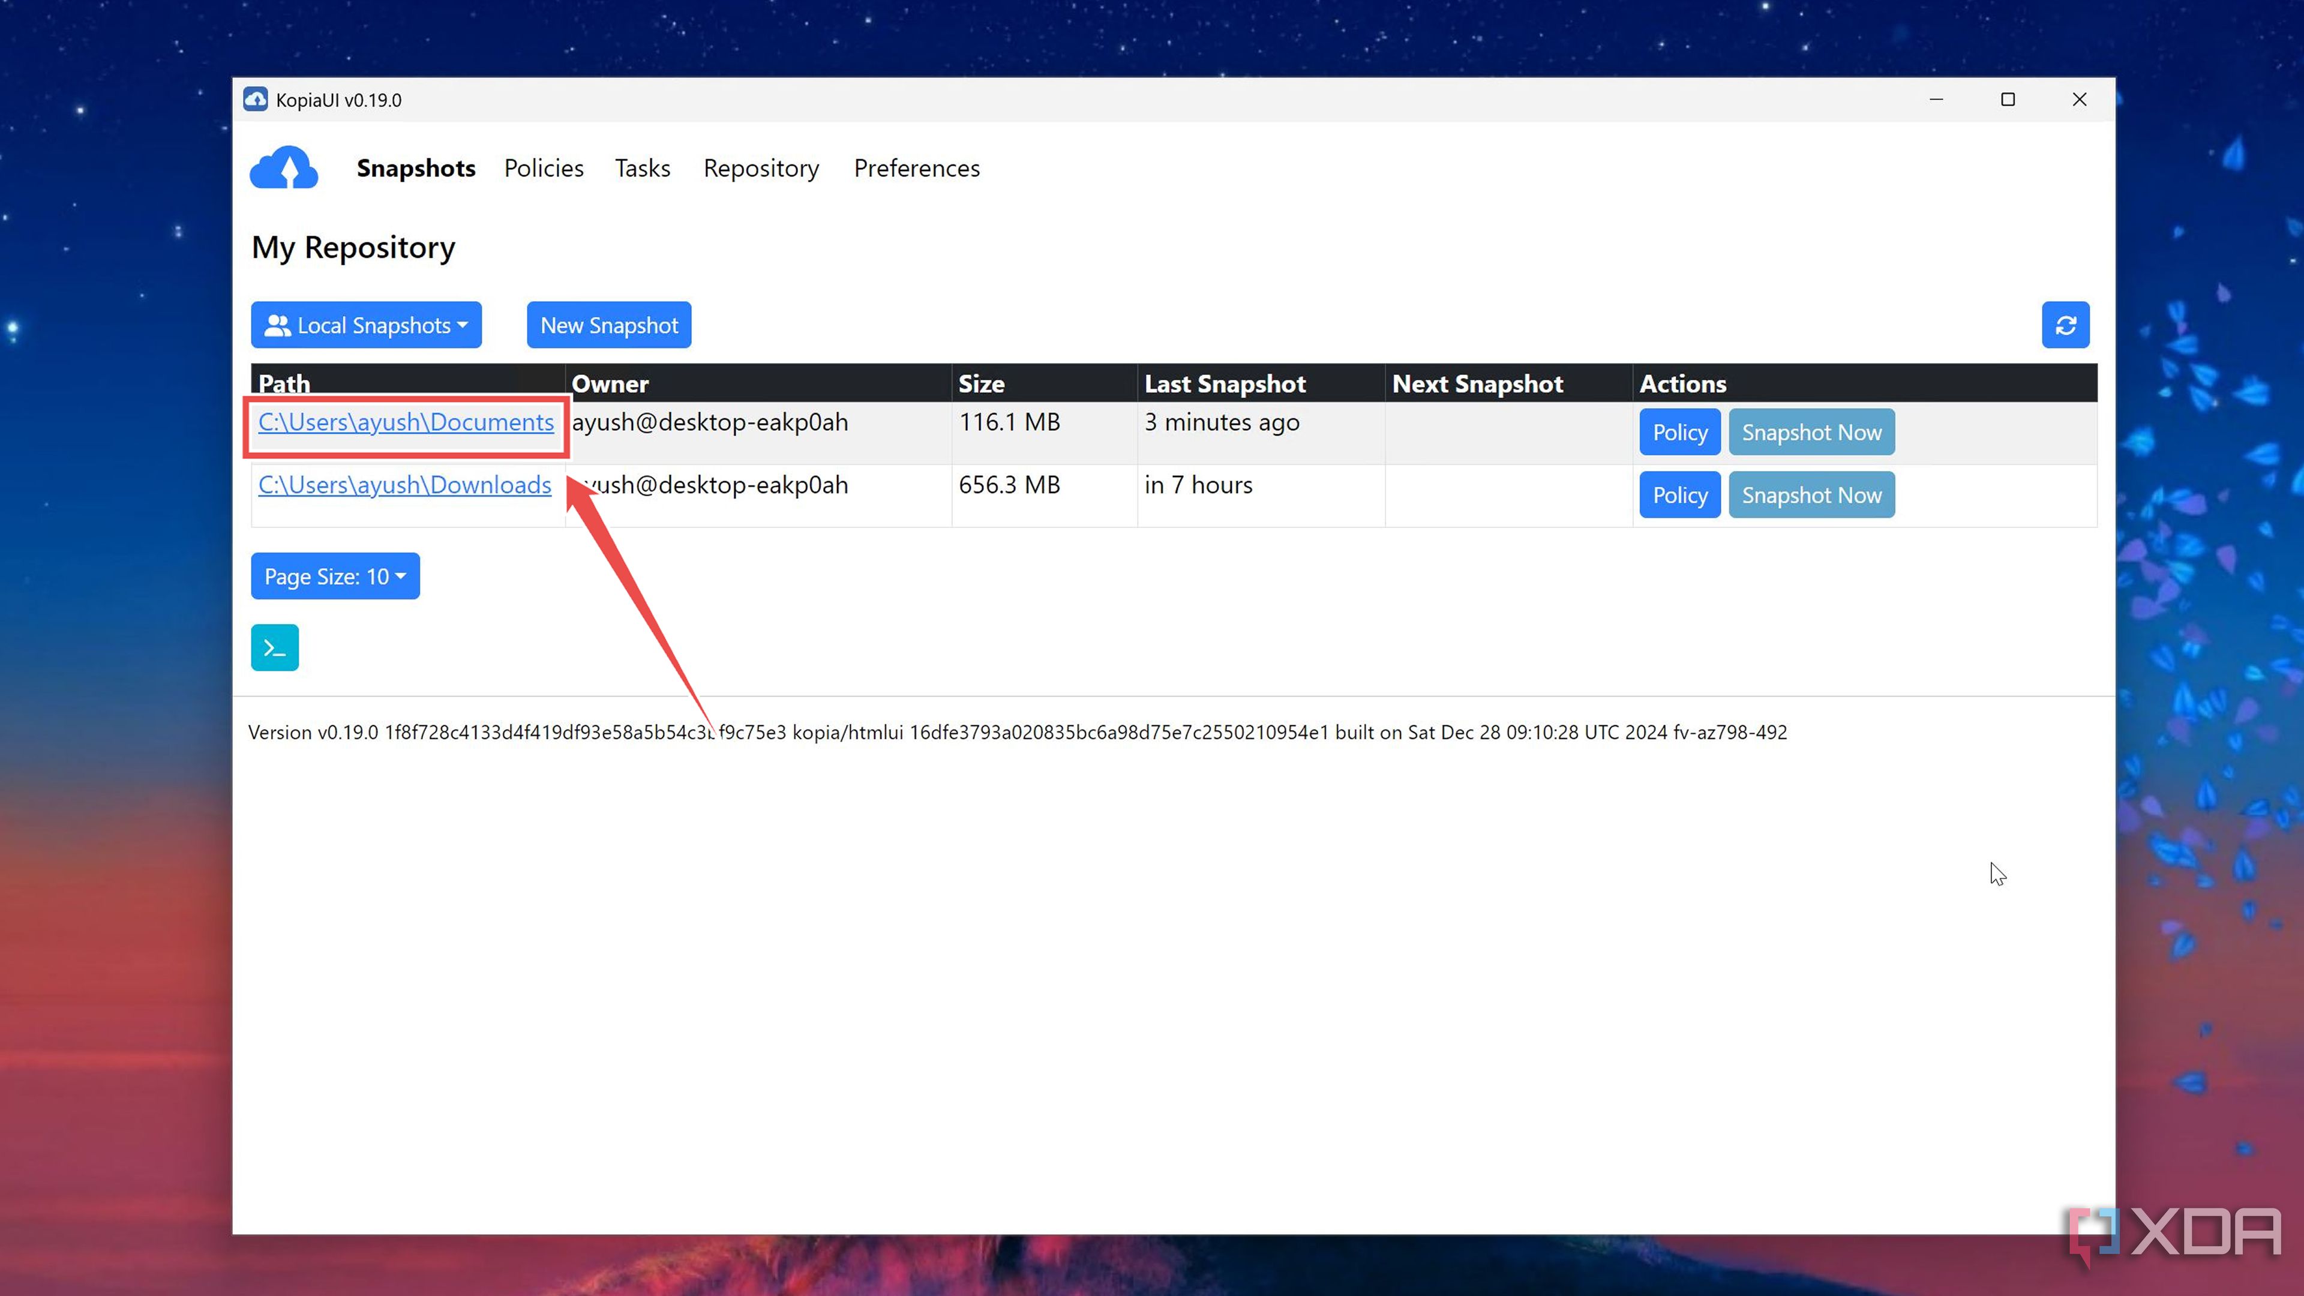Click the Last Snapshot column header
The width and height of the screenshot is (2304, 1296).
[x=1226, y=383]
